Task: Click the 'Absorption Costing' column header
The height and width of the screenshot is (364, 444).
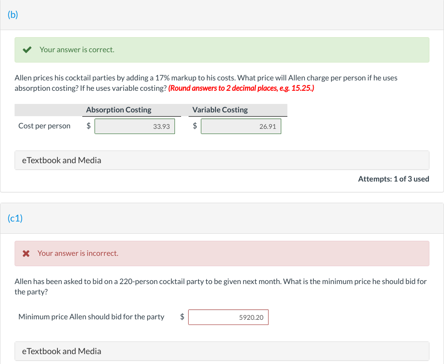Action: click(119, 110)
